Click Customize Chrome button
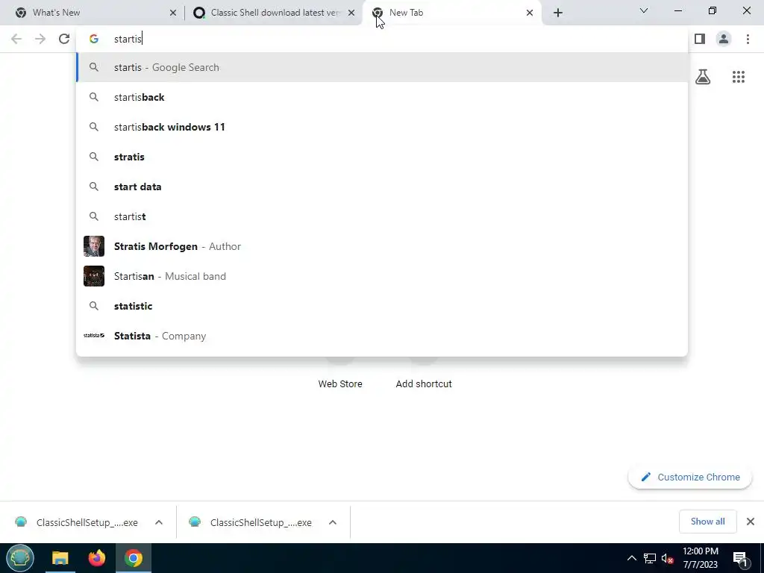This screenshot has height=573, width=764. (690, 477)
